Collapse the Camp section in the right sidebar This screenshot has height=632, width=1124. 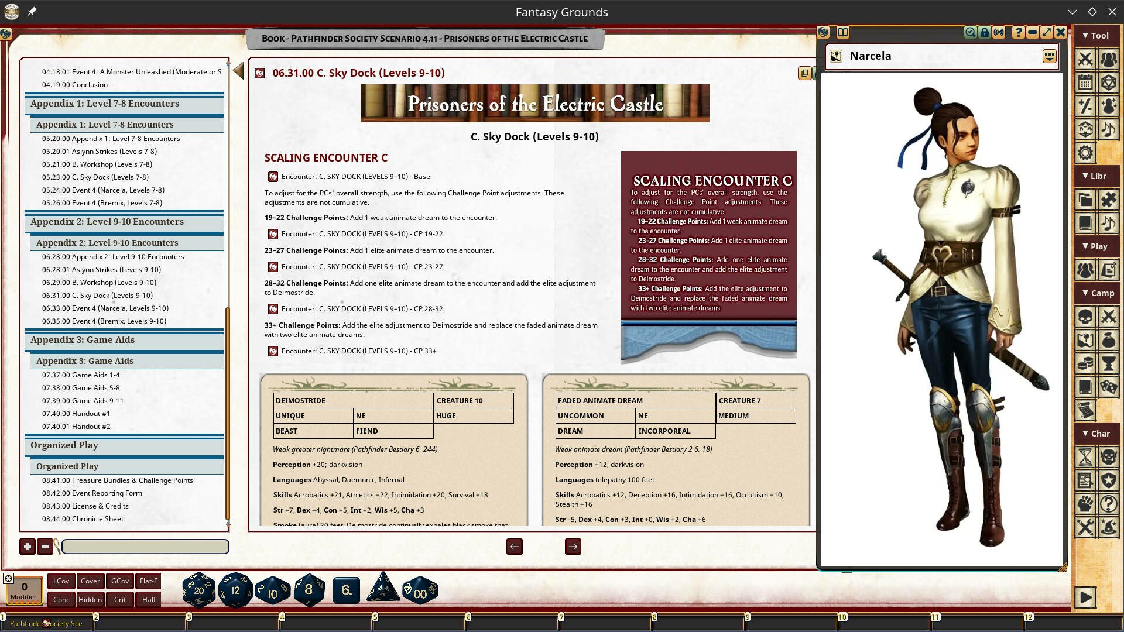pyautogui.click(x=1097, y=293)
